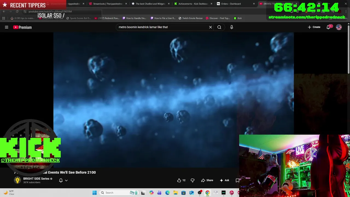Screen dimensions: 350x197
Task: Click the video player area
Action: 174,100
